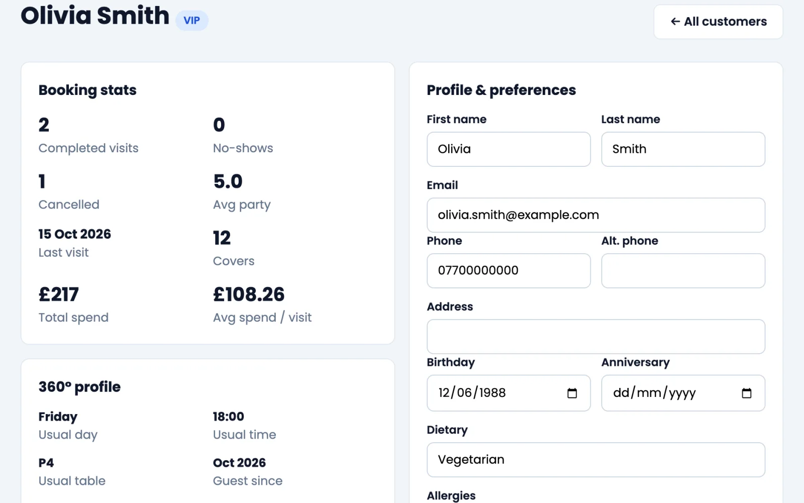Click the 'P4' usual table value

[46, 463]
